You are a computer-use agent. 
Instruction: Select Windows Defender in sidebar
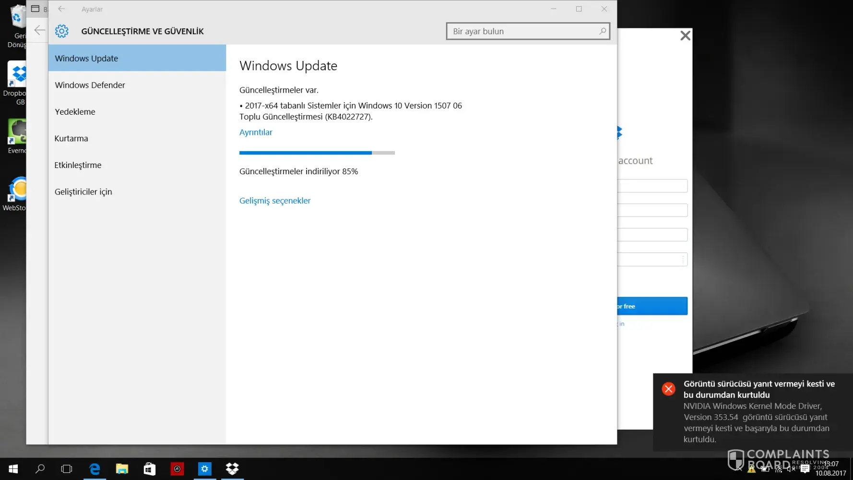pyautogui.click(x=90, y=85)
